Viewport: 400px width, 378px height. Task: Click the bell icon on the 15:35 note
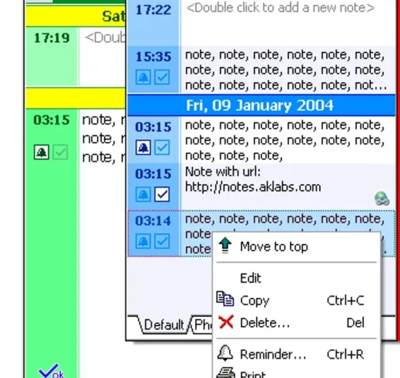coord(143,77)
